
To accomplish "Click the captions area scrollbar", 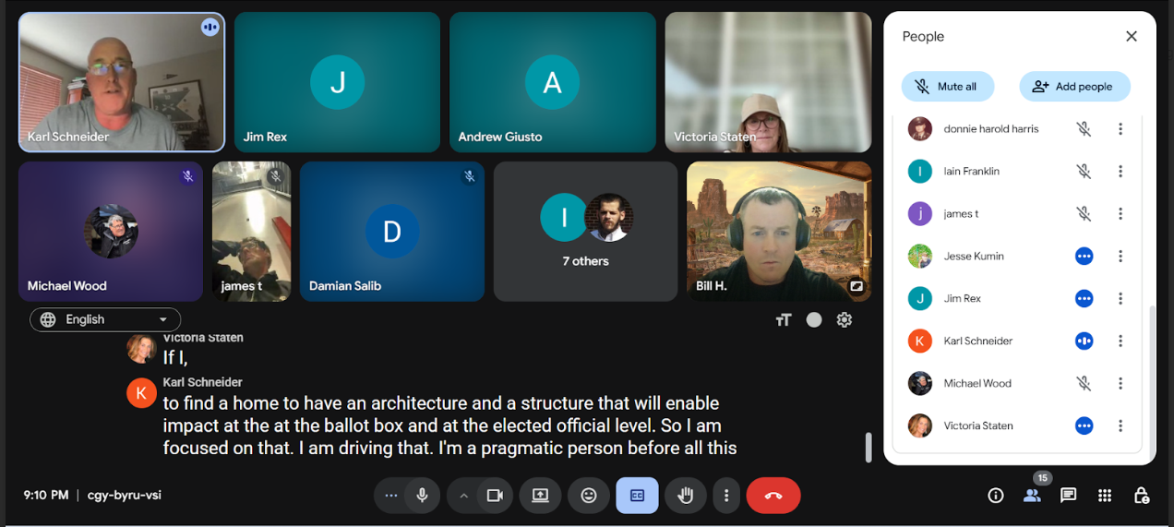I will (868, 448).
